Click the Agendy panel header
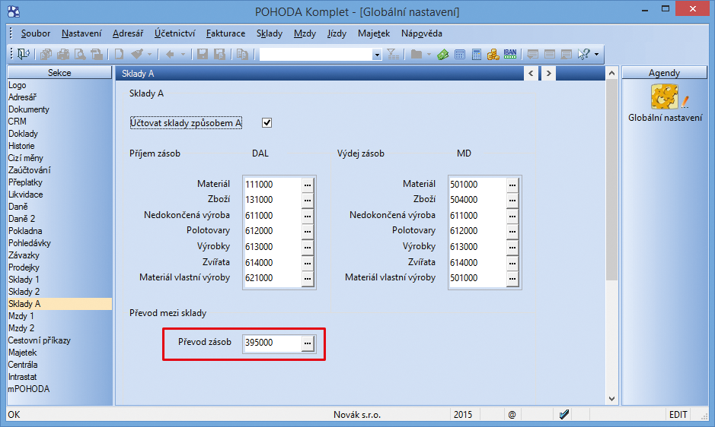Image resolution: width=715 pixels, height=427 pixels. 665,73
